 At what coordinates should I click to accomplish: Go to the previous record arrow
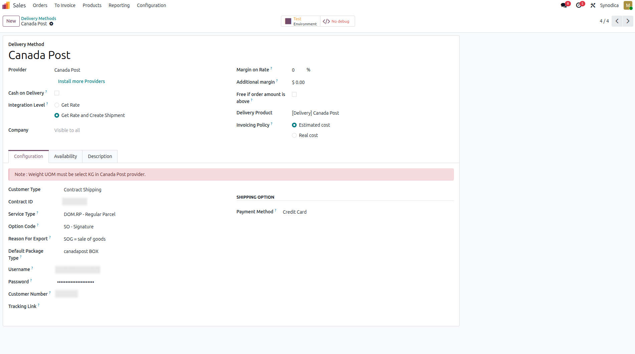click(x=617, y=21)
